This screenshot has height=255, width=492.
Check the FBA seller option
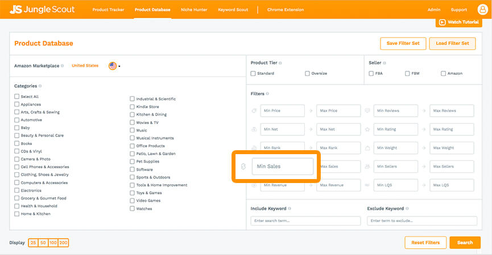coord(371,74)
